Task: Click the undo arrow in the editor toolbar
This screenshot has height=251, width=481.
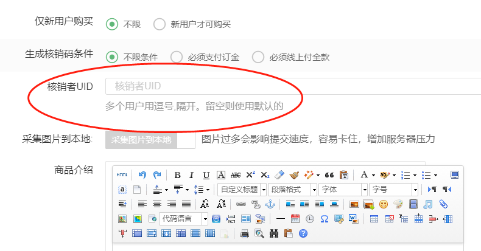Action: click(x=142, y=175)
